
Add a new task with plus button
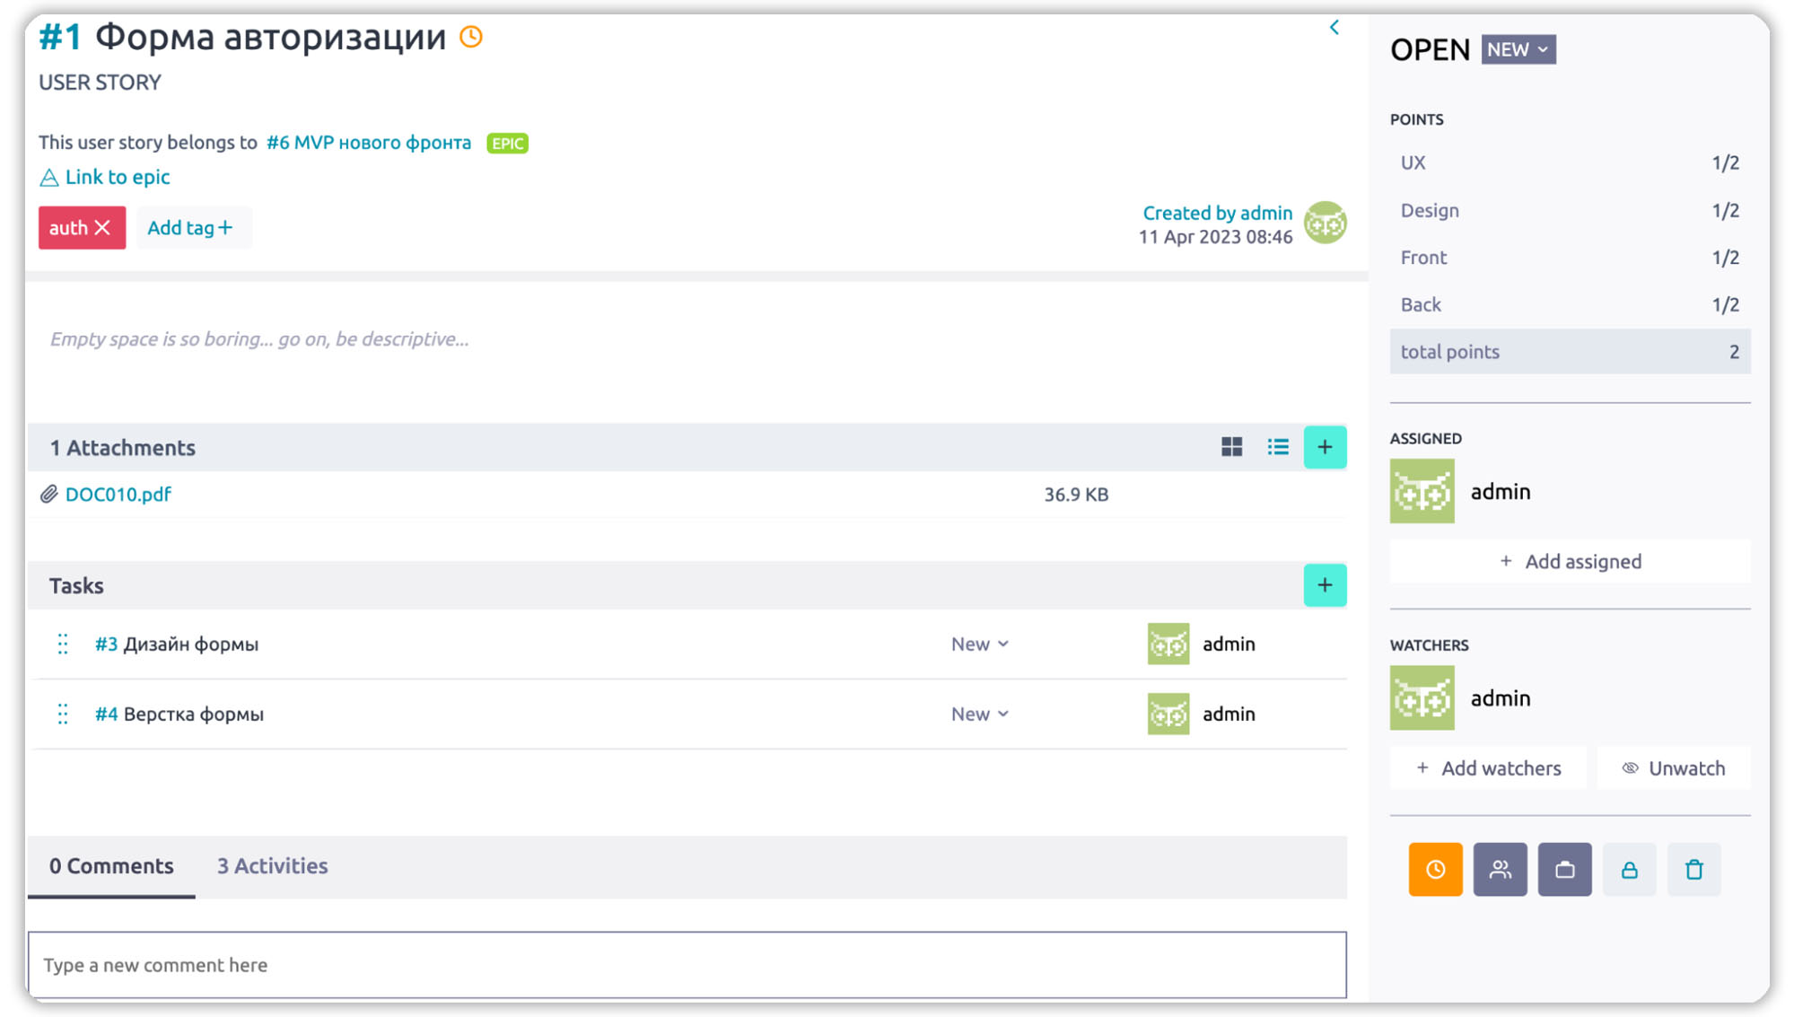pos(1324,585)
